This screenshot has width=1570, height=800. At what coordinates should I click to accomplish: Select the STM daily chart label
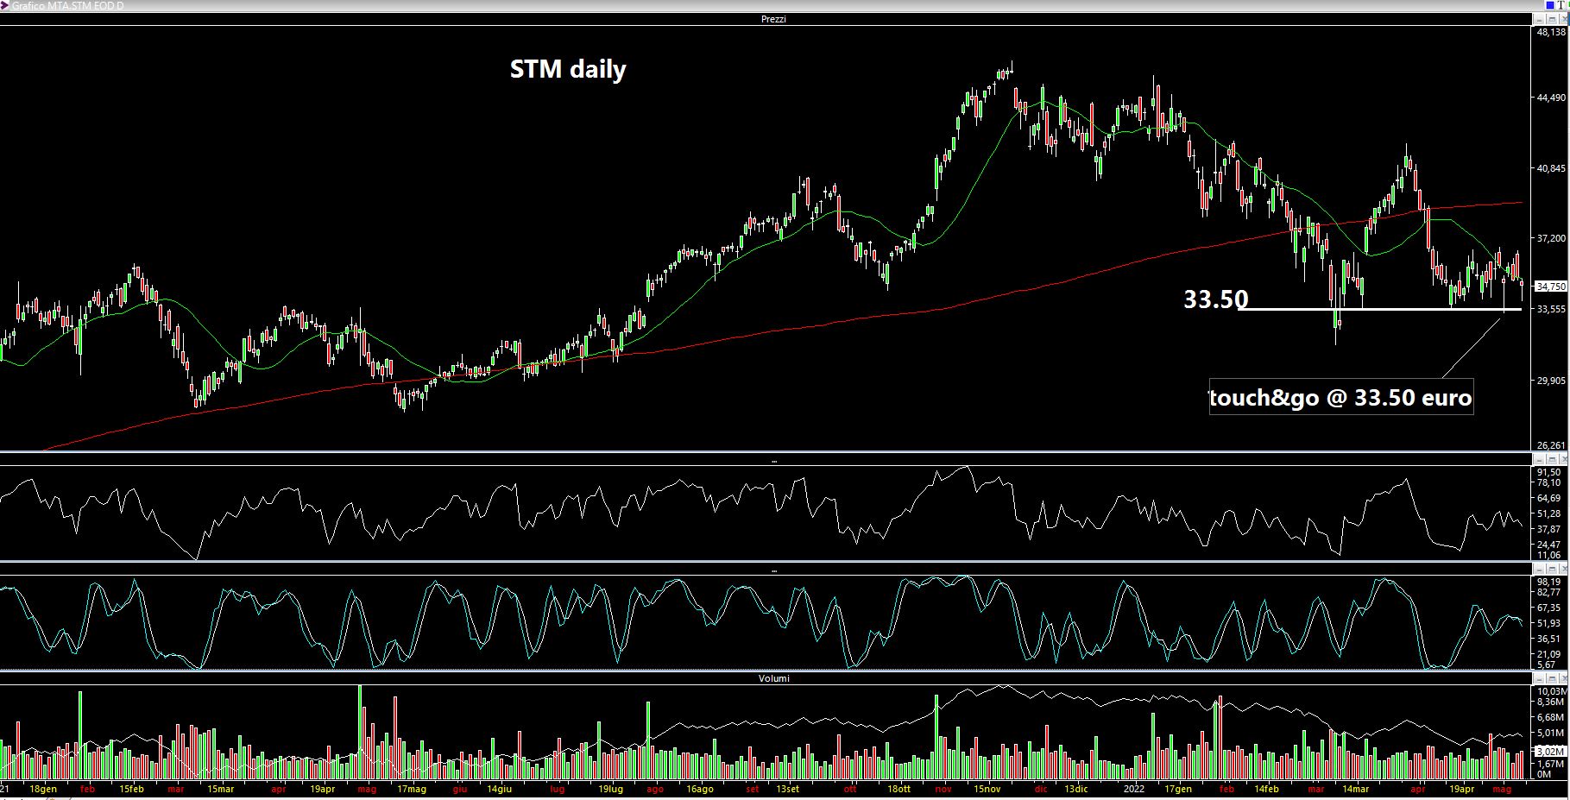pyautogui.click(x=568, y=69)
